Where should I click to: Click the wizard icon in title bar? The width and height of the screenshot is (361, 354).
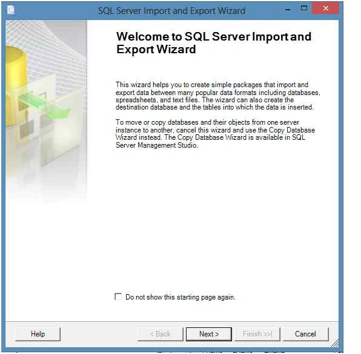(x=10, y=10)
